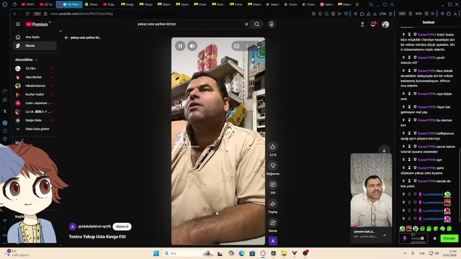
Task: Open the Learn Japanese channel
Action: pos(35,103)
